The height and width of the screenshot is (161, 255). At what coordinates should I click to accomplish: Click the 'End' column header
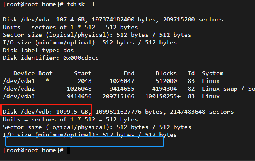click(x=129, y=73)
